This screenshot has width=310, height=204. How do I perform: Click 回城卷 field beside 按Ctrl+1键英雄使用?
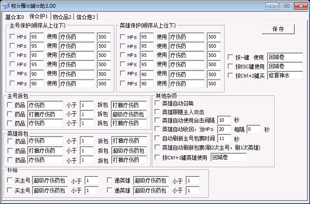point(229,157)
